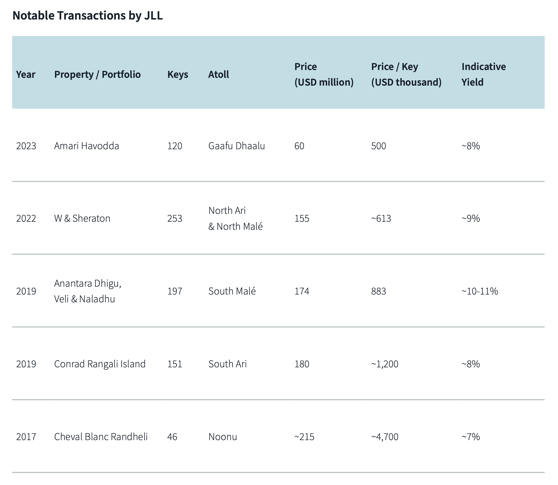Select the Price (USD million) header
This screenshot has width=558, height=485.
324,74
